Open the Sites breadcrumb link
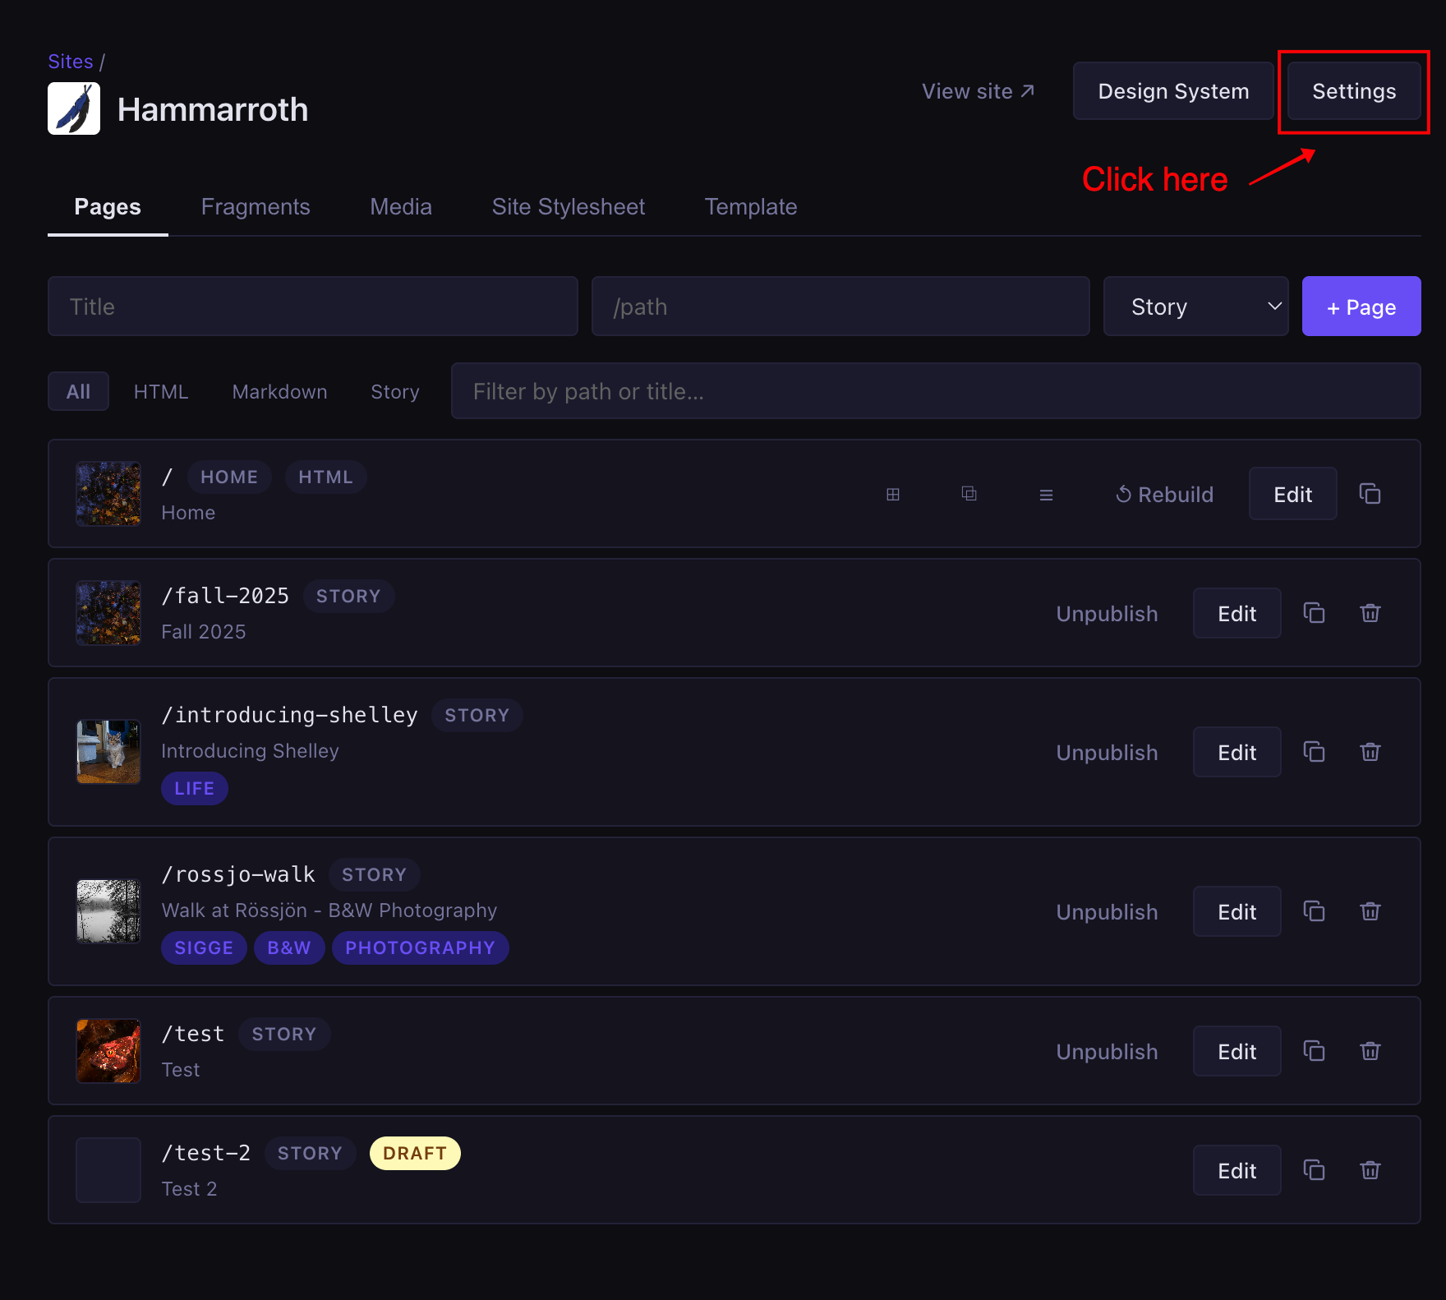Screen dimensions: 1446x1300 (71, 60)
